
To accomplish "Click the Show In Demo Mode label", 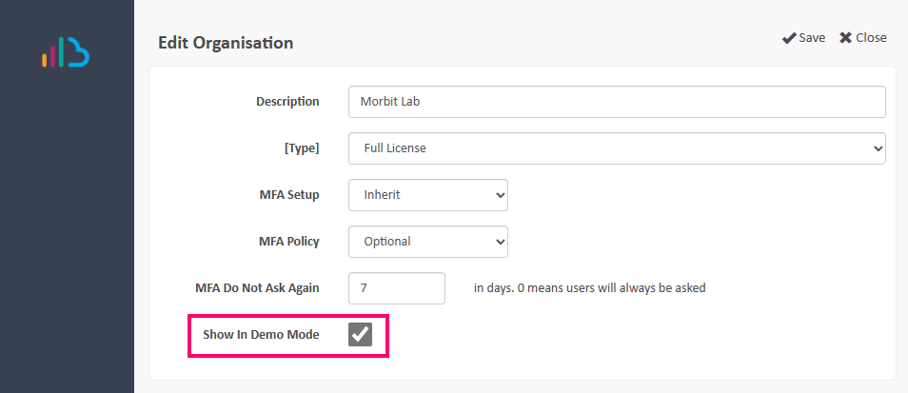I will 261,334.
